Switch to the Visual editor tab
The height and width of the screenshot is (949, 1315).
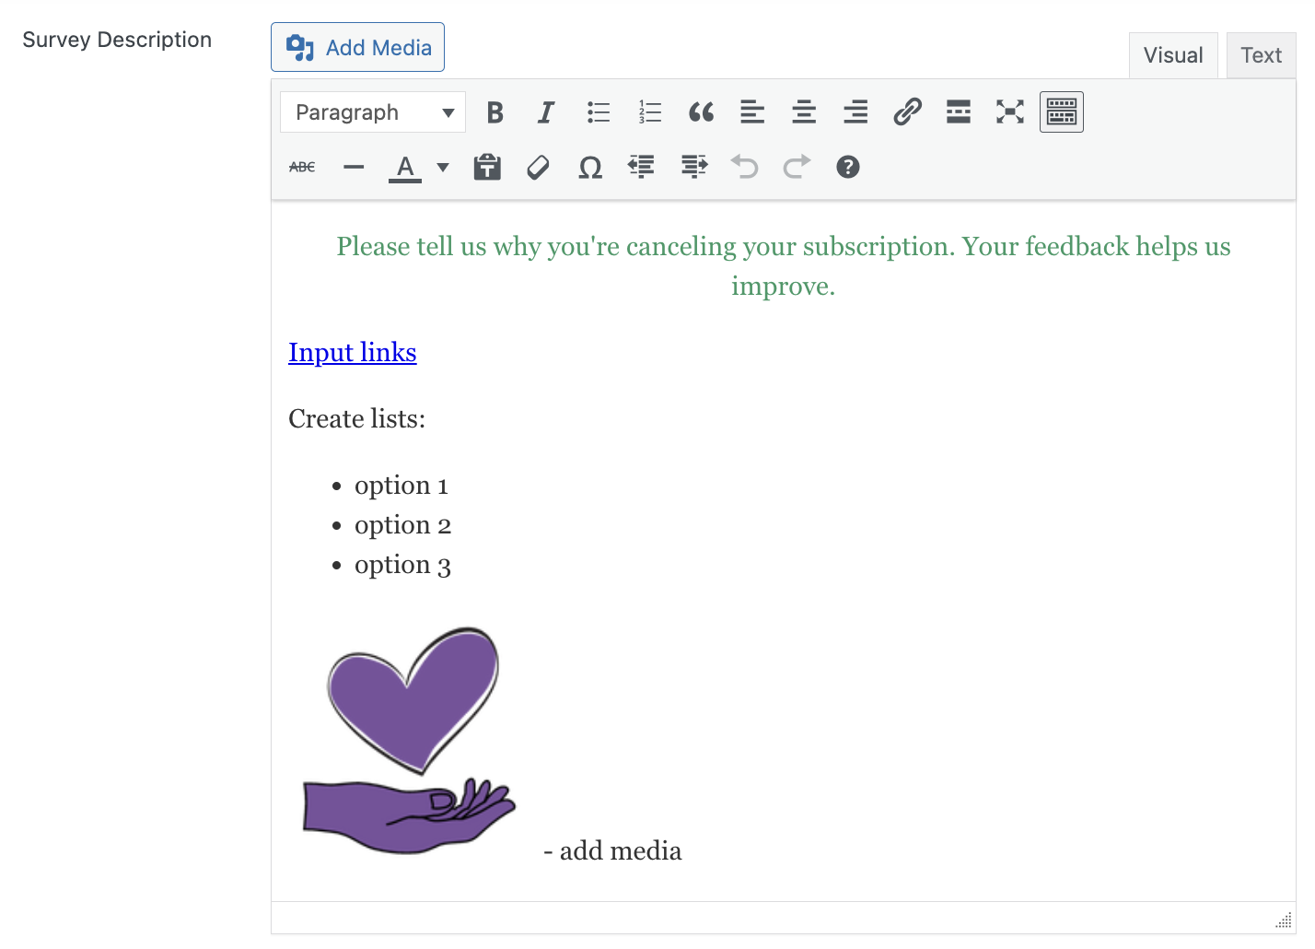click(1173, 55)
